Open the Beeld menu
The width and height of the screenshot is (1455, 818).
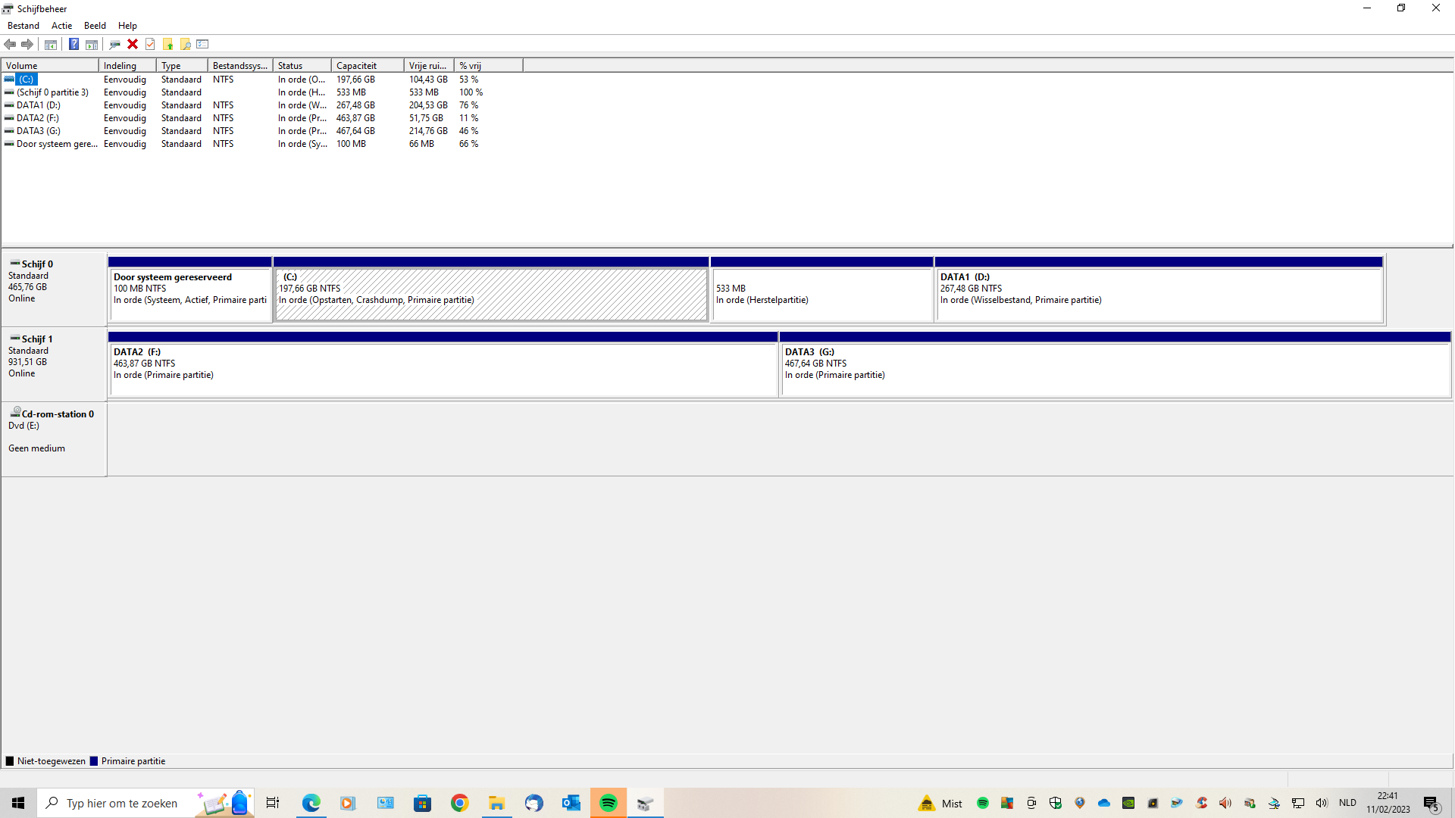pos(95,26)
